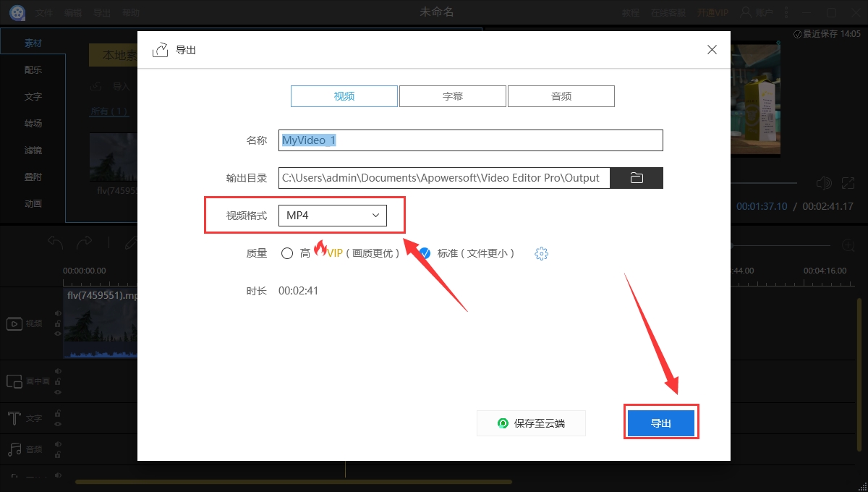
Task: Click the 文字 track T icon
Action: [x=14, y=418]
